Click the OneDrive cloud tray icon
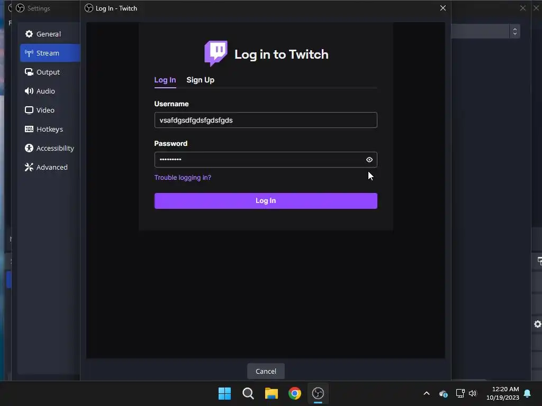This screenshot has height=406, width=542. 443,393
